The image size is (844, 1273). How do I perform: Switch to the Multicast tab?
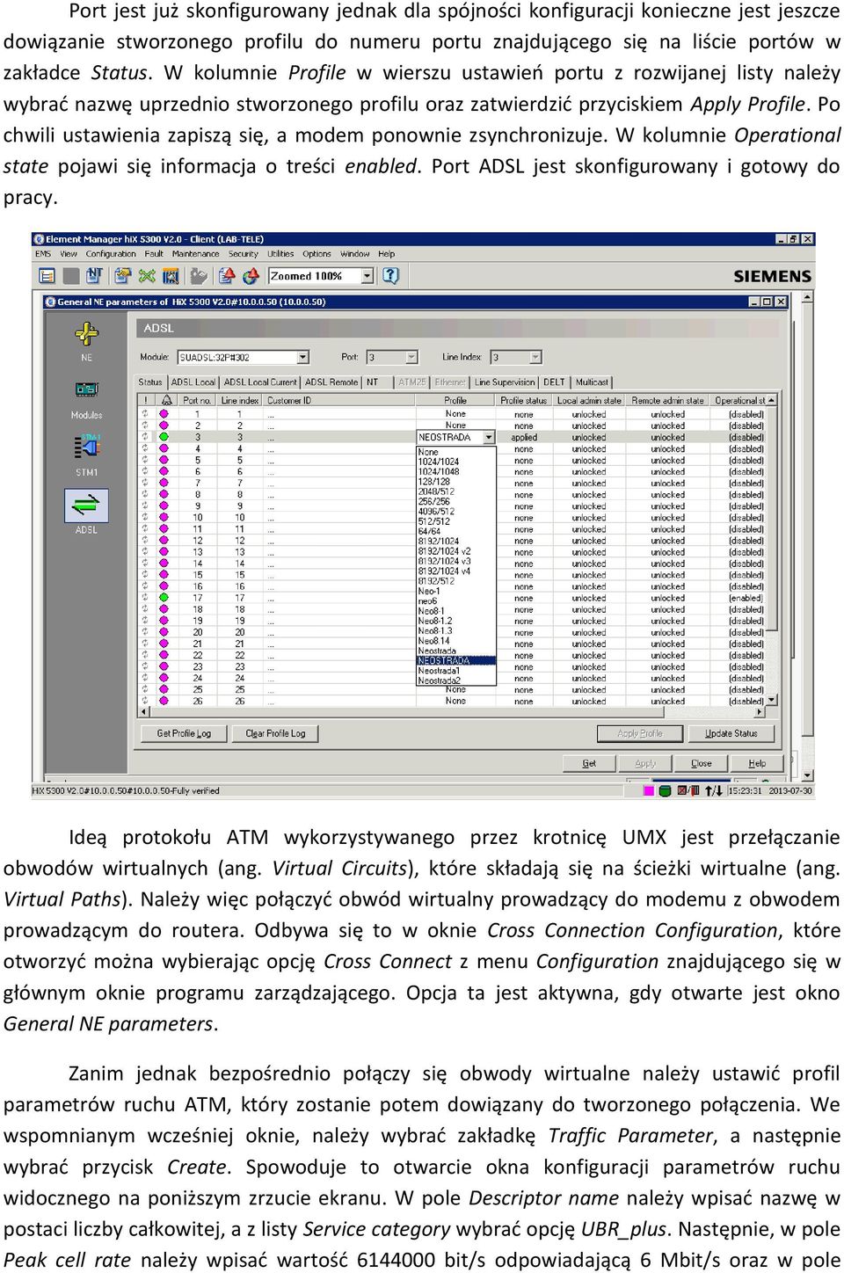[592, 382]
